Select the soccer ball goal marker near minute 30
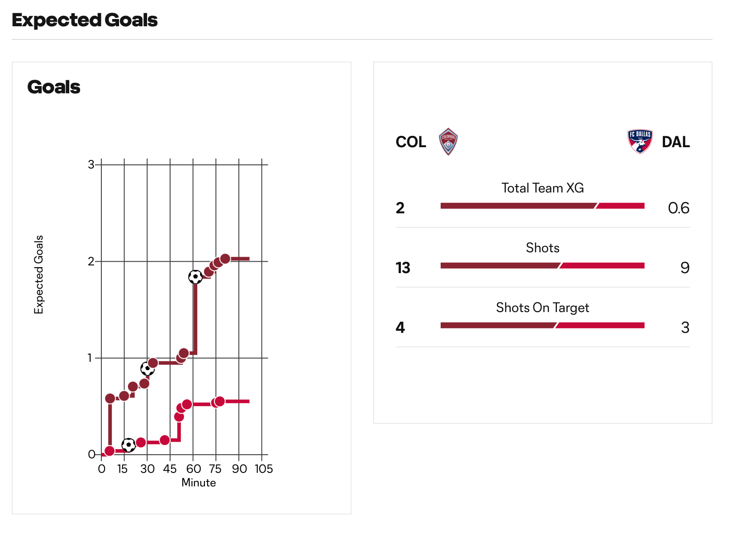 click(x=147, y=369)
